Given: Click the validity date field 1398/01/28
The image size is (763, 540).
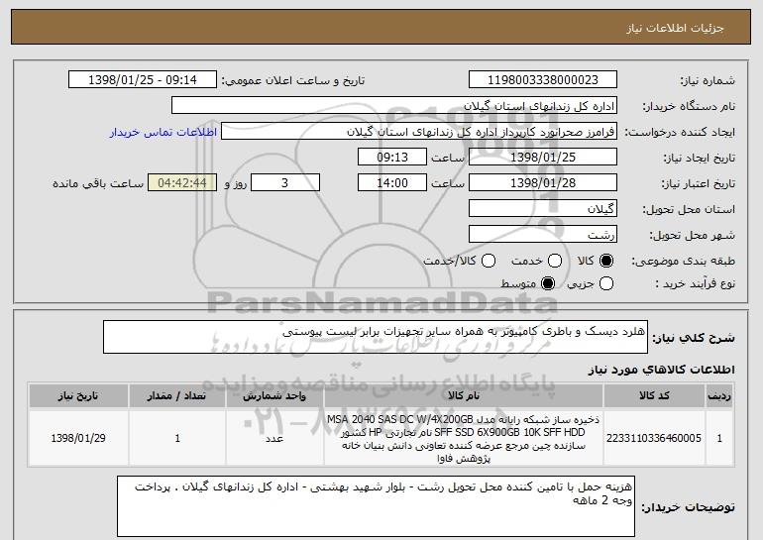Looking at the screenshot, I should click(x=543, y=183).
